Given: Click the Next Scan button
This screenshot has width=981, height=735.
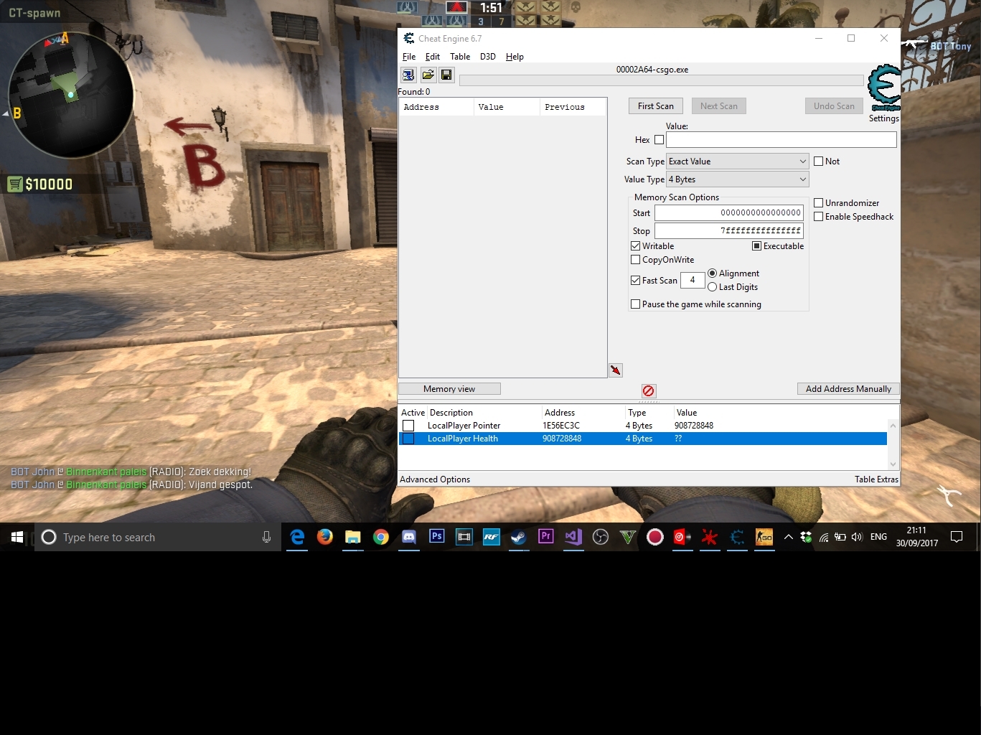Looking at the screenshot, I should pyautogui.click(x=719, y=106).
